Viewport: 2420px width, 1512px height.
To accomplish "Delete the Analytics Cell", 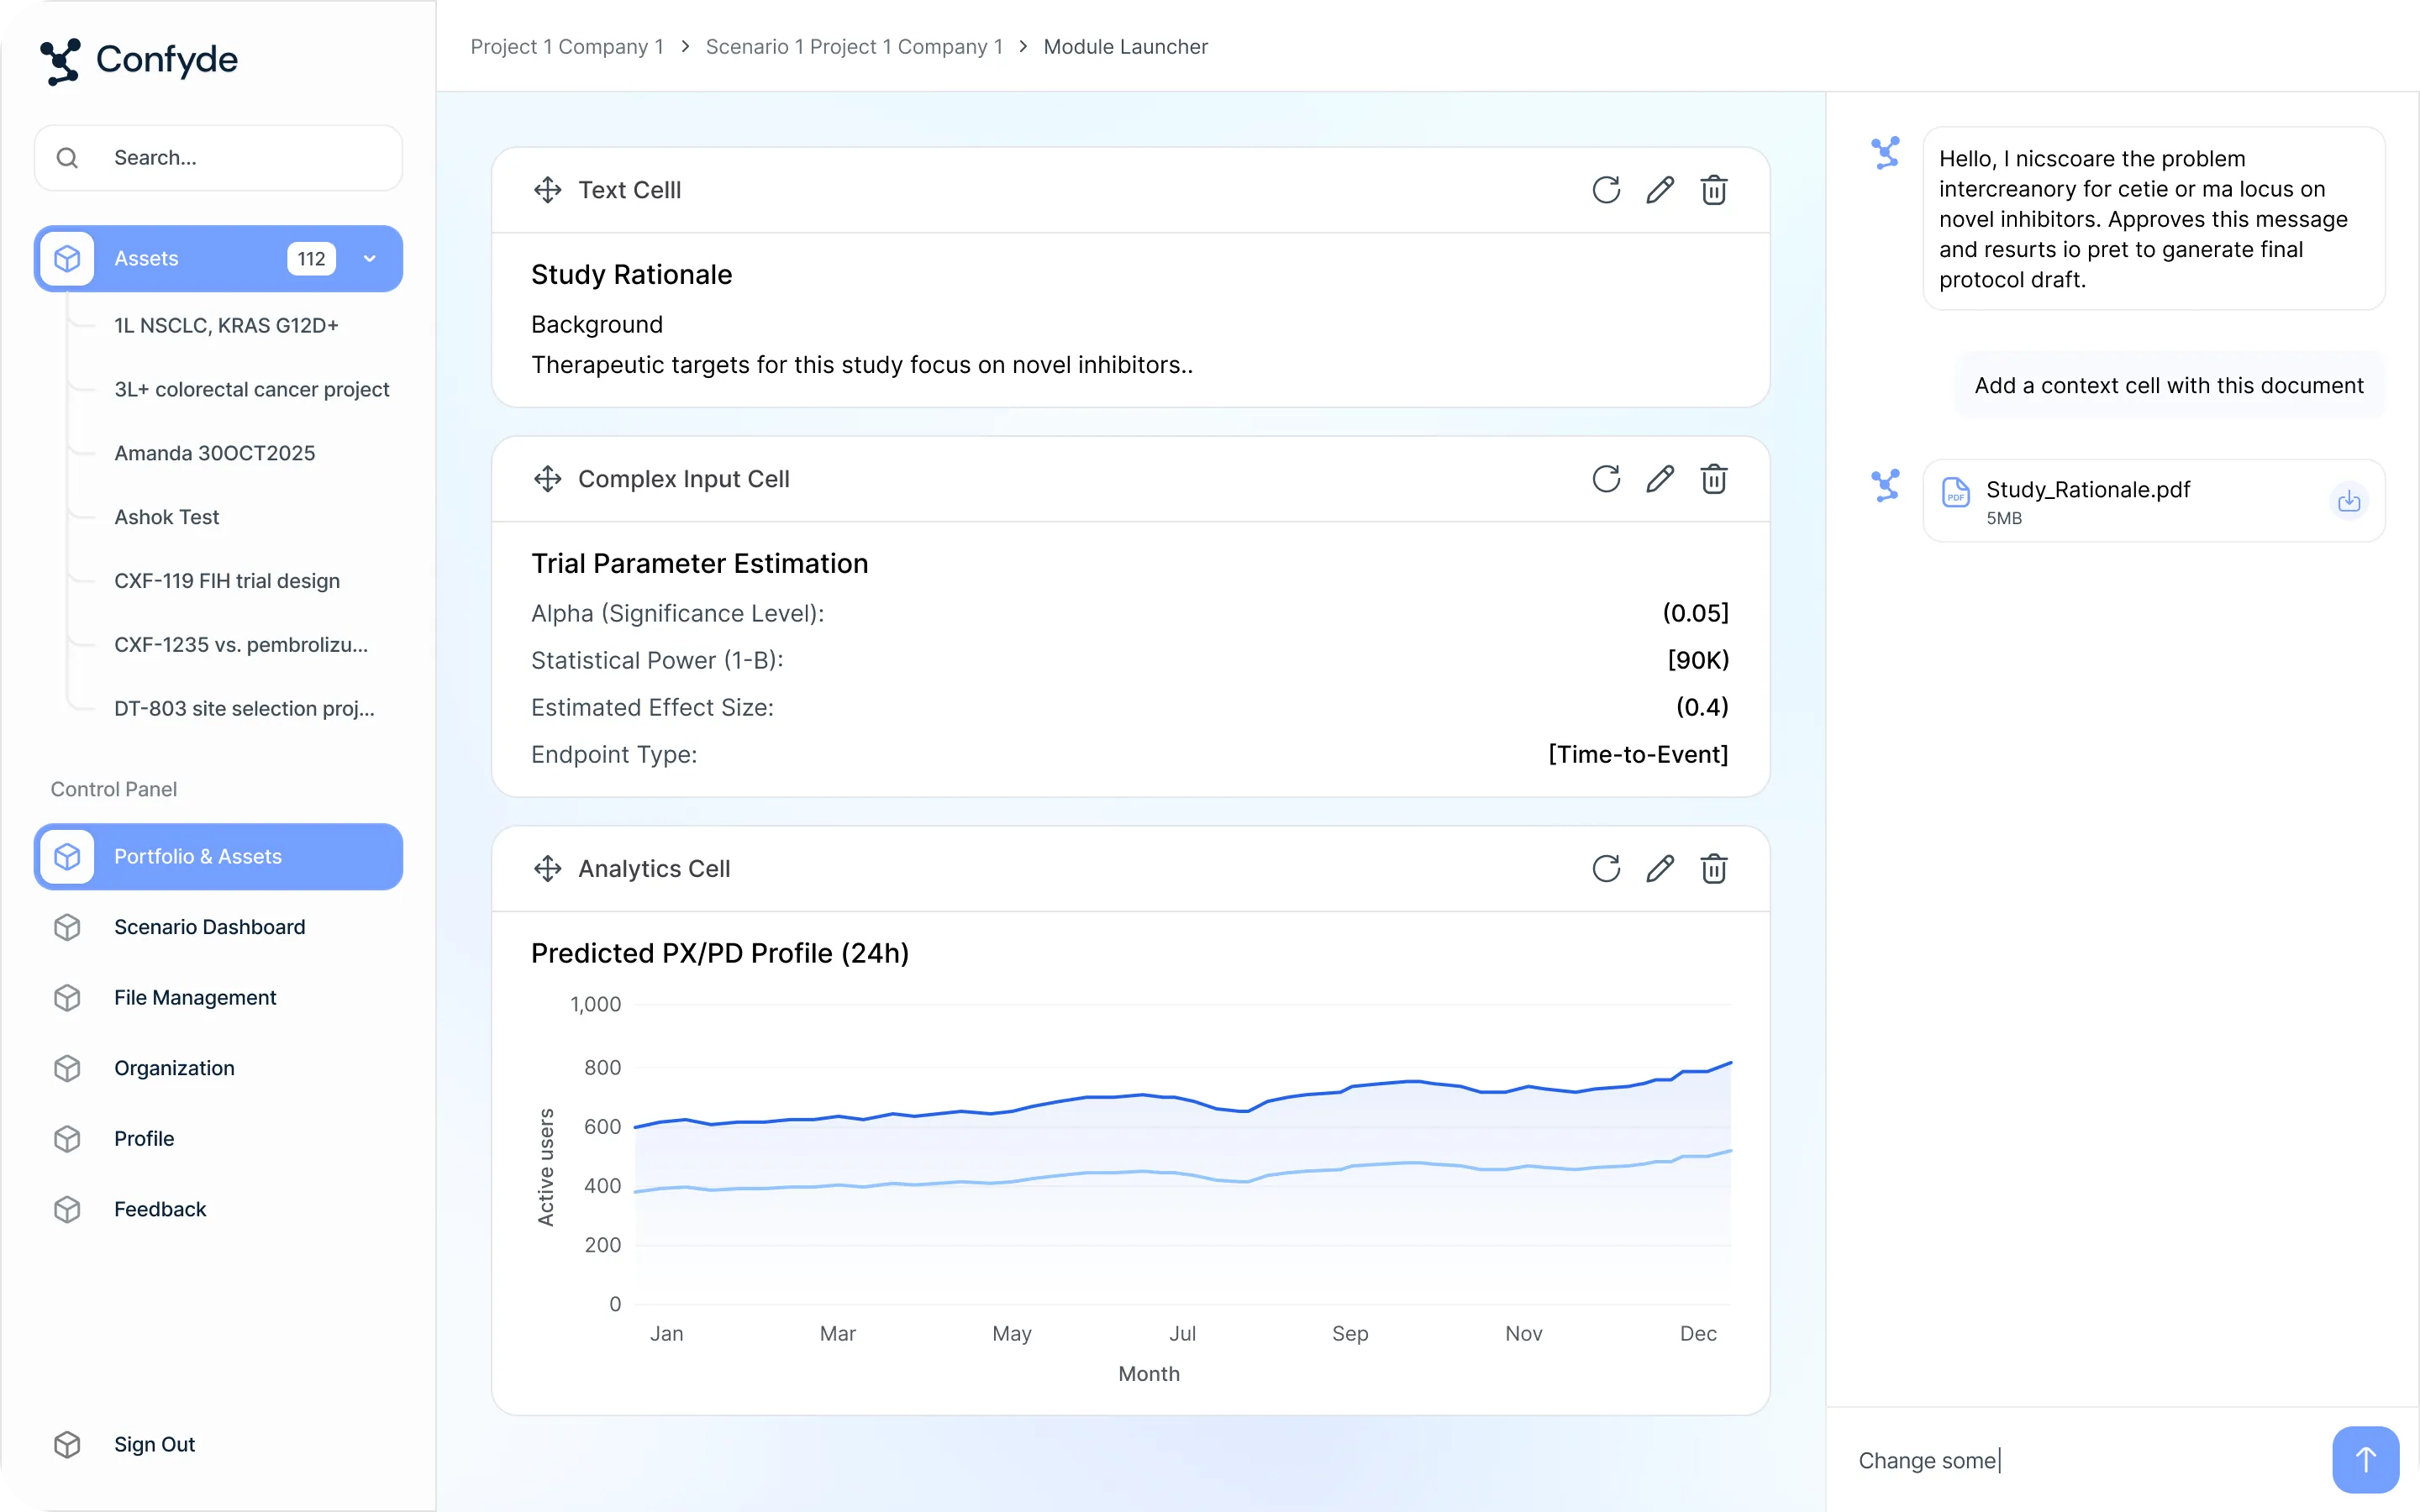I will pos(1714,868).
